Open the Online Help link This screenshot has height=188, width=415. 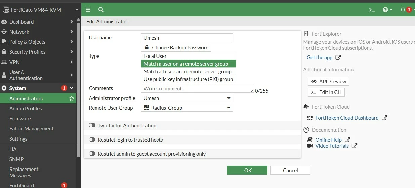point(328,140)
